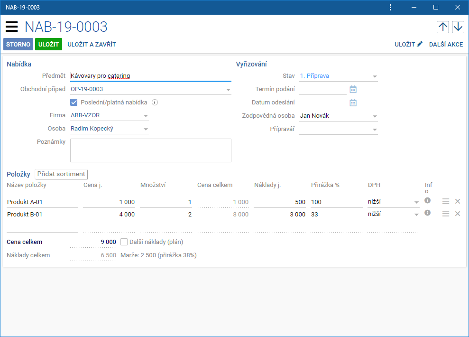Click the empty new item name field
The height and width of the screenshot is (337, 469).
coord(42,227)
